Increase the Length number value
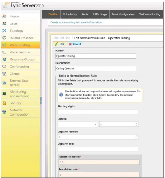 point(136,123)
